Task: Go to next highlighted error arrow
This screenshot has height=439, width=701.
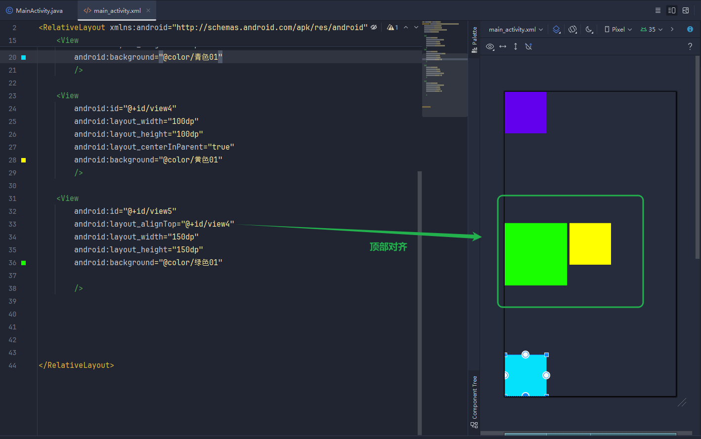Action: 416,28
